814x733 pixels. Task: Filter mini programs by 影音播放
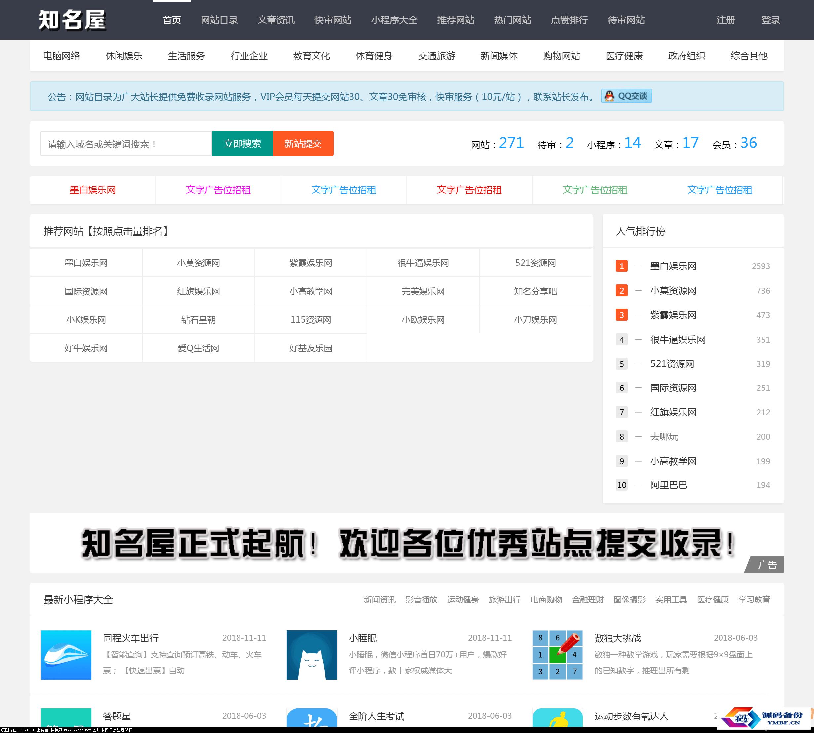(421, 600)
